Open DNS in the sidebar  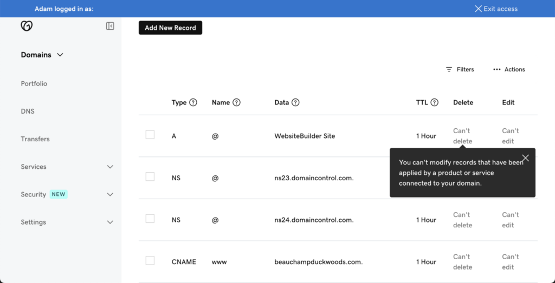pos(28,111)
